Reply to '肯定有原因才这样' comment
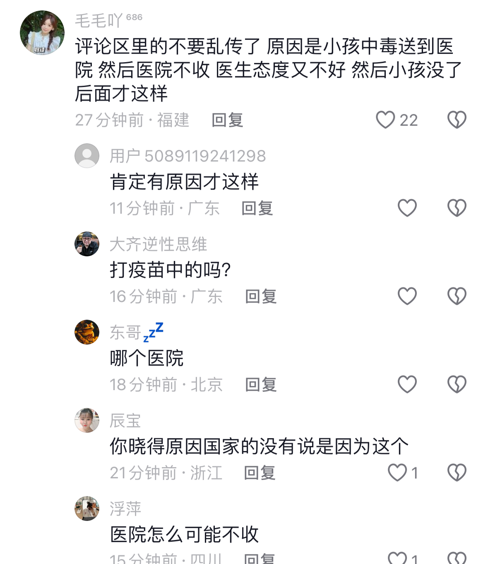This screenshot has height=564, width=488. pyautogui.click(x=257, y=208)
